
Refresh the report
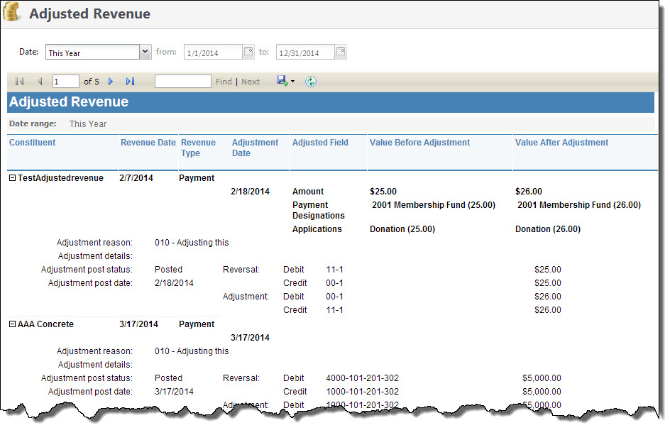311,81
